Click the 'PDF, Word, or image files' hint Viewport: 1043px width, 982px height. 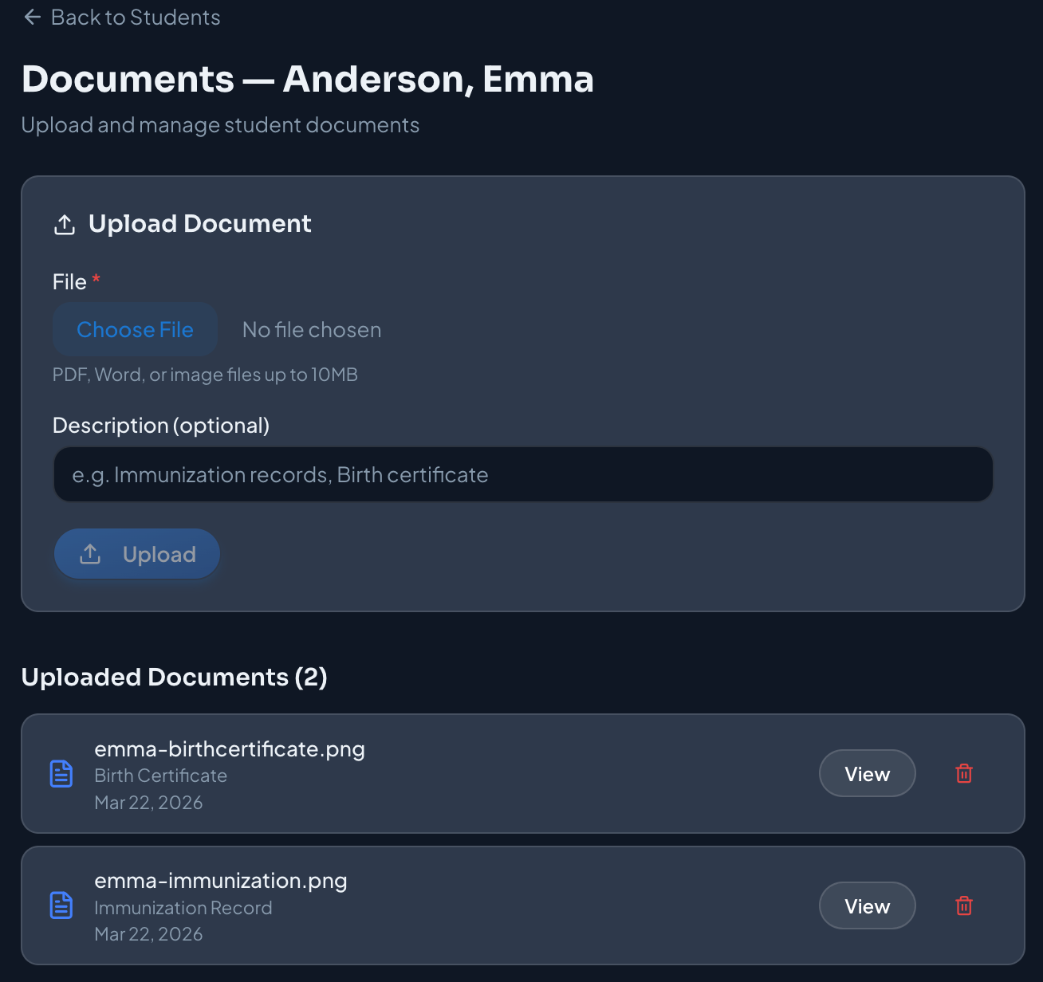(205, 375)
